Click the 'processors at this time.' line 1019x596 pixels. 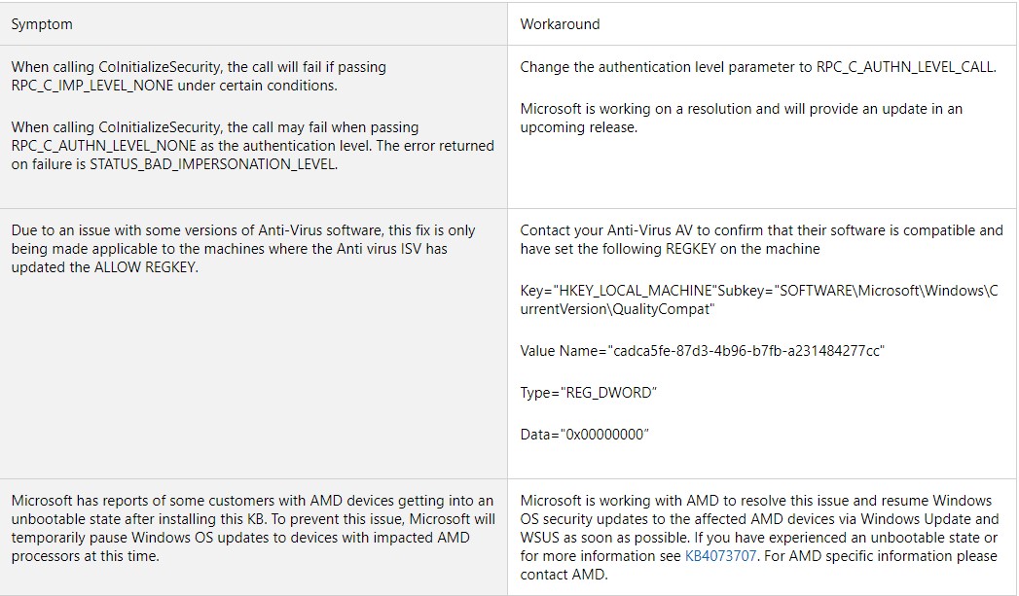click(85, 556)
